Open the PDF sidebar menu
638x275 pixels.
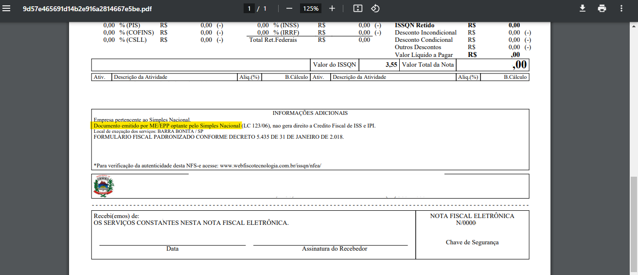pos(7,8)
